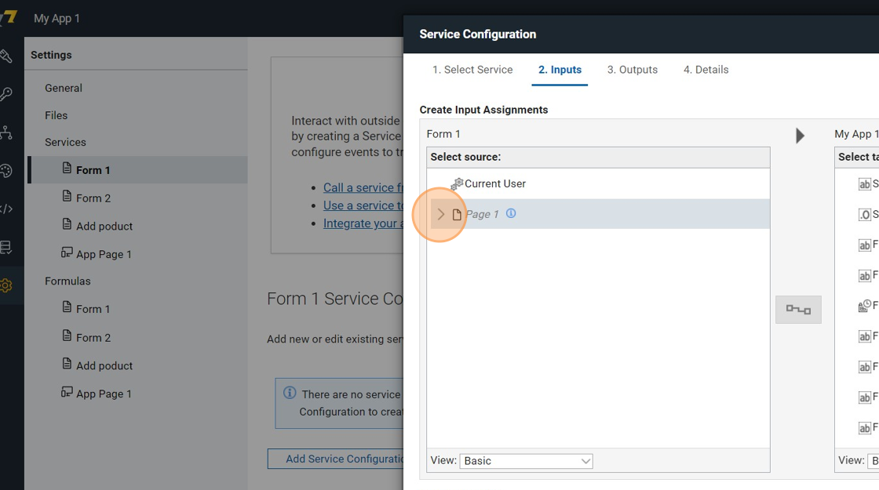Select the data list icon in left sidebar
Viewport: 879px width, 490px height.
click(x=6, y=248)
